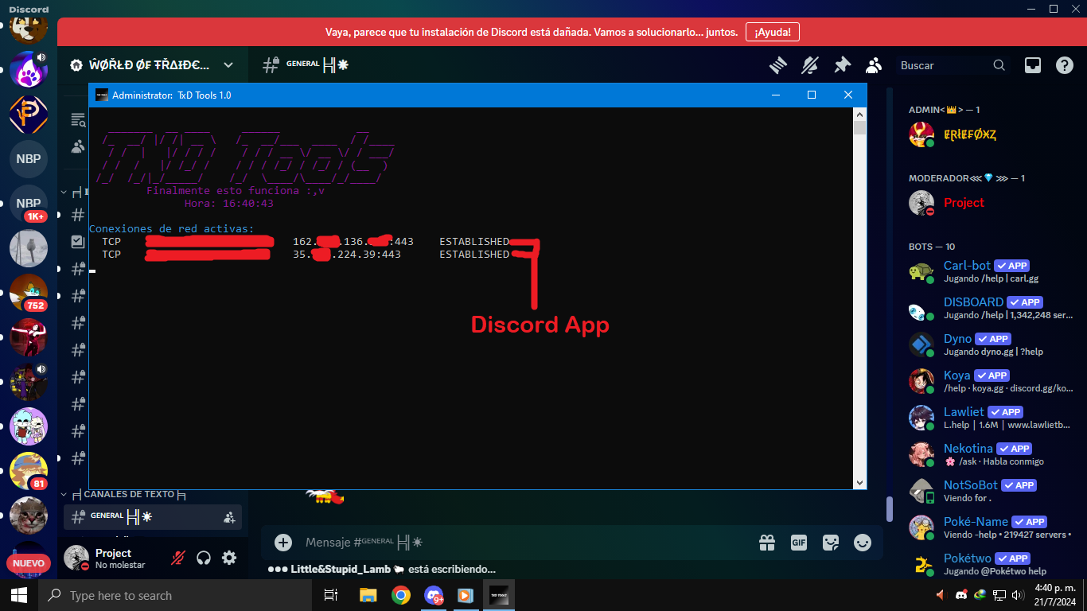Open the NBP server without a badge
This screenshot has width=1087, height=611.
click(29, 159)
